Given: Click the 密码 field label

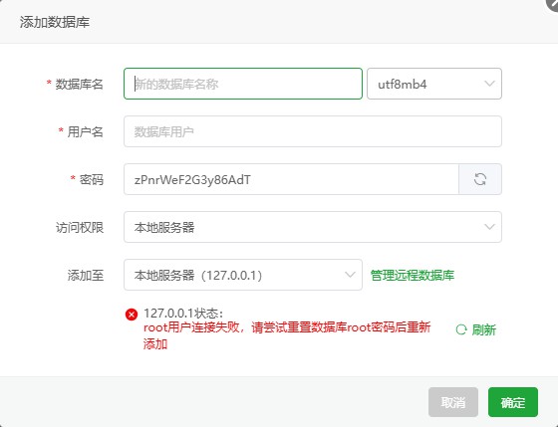Looking at the screenshot, I should point(91,179).
